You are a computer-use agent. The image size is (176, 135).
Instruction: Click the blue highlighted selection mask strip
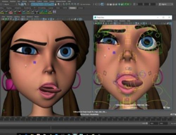click(x=42, y=5)
